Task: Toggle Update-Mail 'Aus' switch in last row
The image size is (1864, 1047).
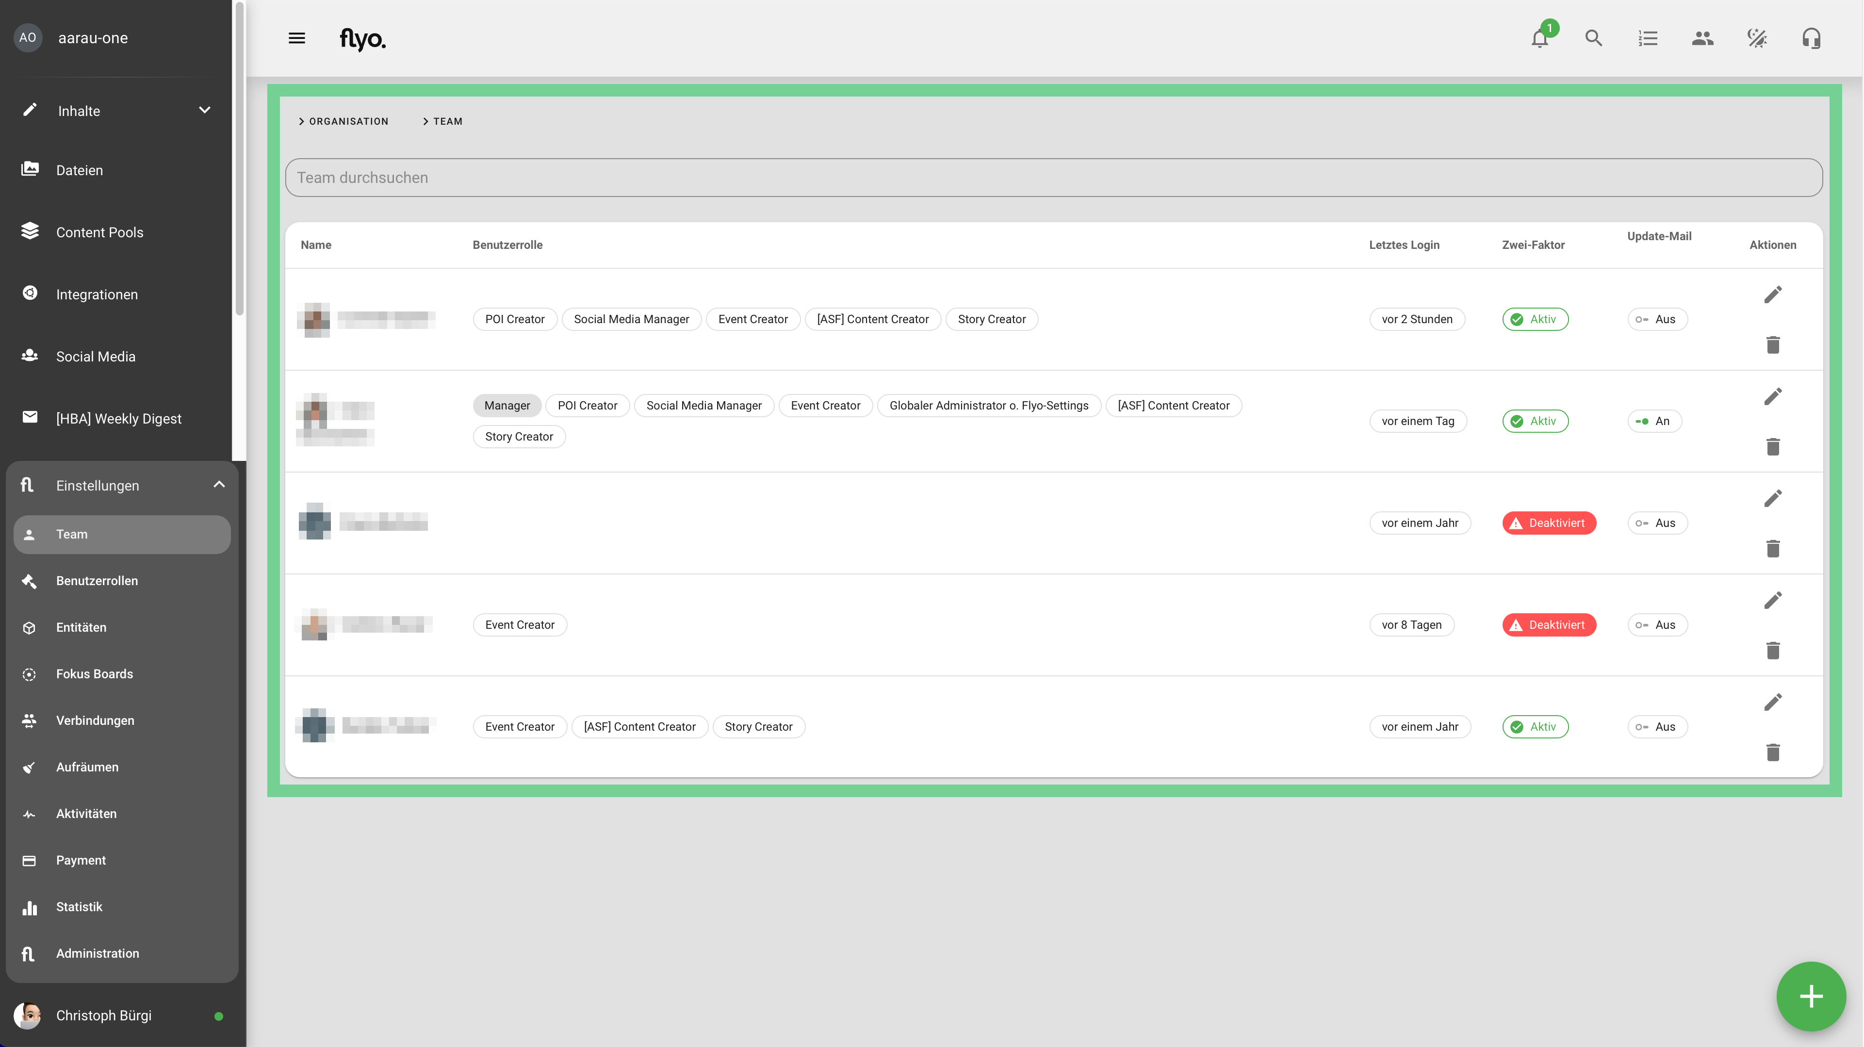Action: click(1657, 726)
